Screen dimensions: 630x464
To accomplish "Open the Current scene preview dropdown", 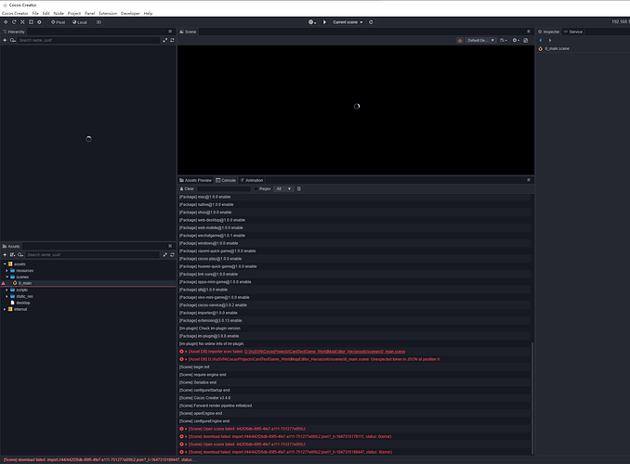I will tap(348, 21).
